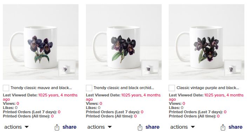
Task: Click share icon under mauve orchid mug
Action: pyautogui.click(x=57, y=127)
